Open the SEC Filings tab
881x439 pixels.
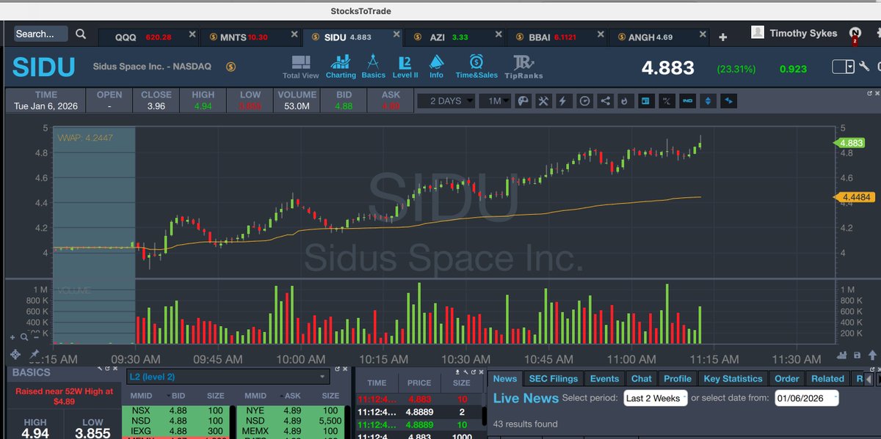[x=554, y=378]
